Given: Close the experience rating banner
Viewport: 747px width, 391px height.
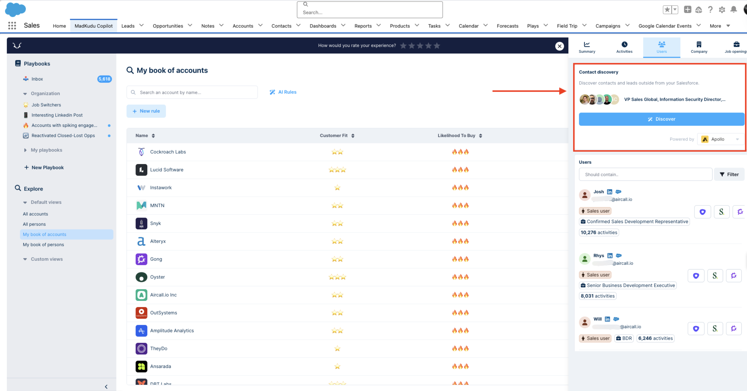Looking at the screenshot, I should pos(559,46).
